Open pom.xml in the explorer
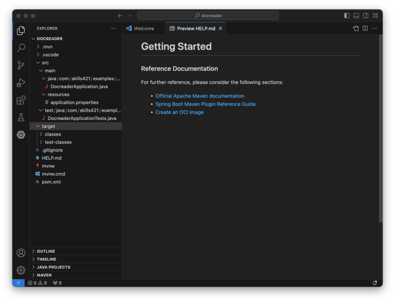Image resolution: width=395 pixels, height=302 pixels. pos(51,182)
